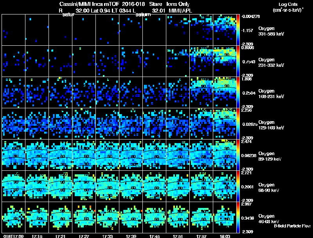Click the B-field Particle Flow text
Screen dimensions: 313x238
292,226
